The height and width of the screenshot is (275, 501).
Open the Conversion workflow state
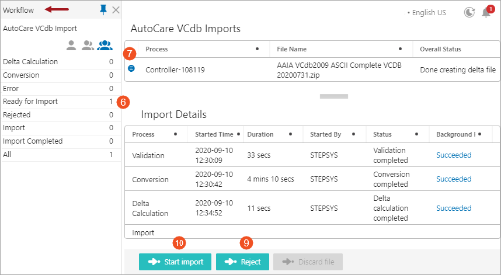click(61, 75)
